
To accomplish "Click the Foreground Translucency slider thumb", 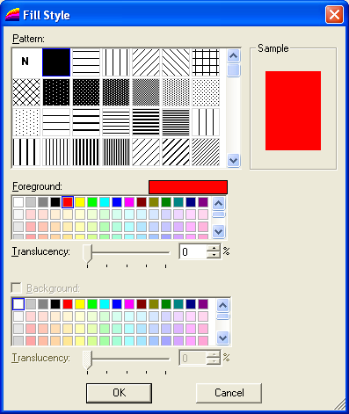I will pos(88,253).
